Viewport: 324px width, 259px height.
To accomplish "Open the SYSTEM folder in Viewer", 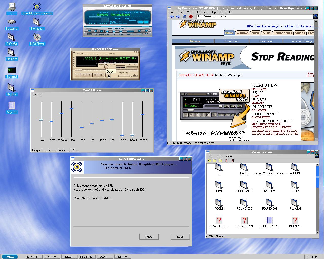I will coord(270,187).
